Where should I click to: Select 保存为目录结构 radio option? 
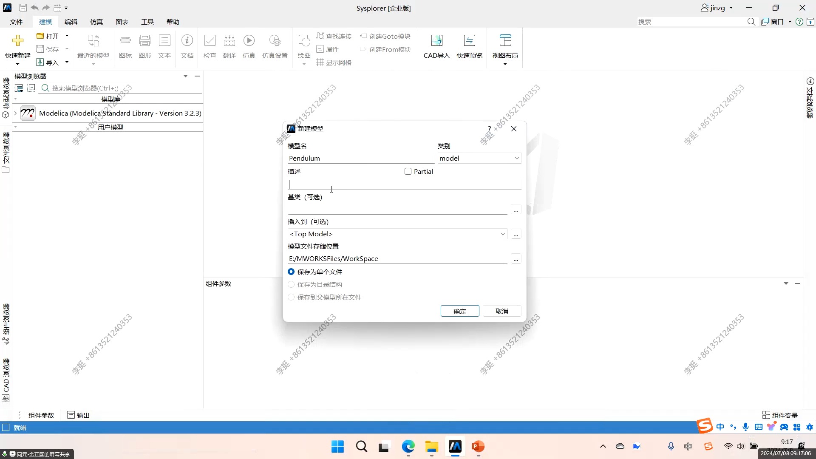291,284
